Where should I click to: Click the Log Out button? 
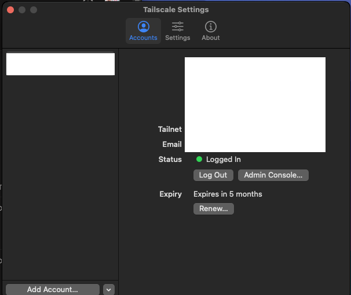click(213, 175)
